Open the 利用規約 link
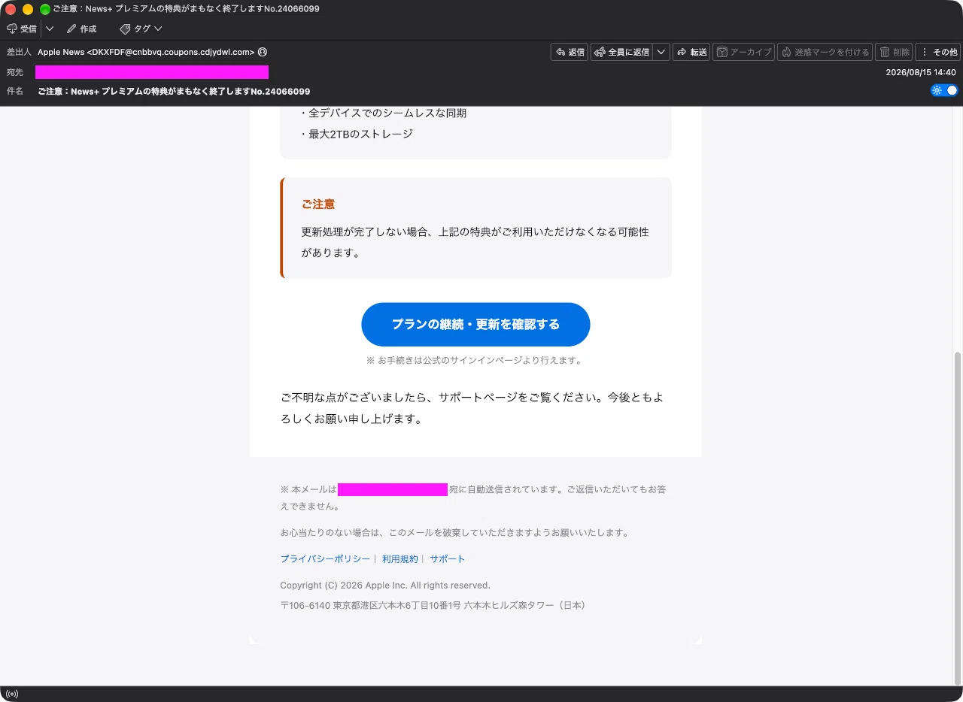963x702 pixels. (399, 559)
